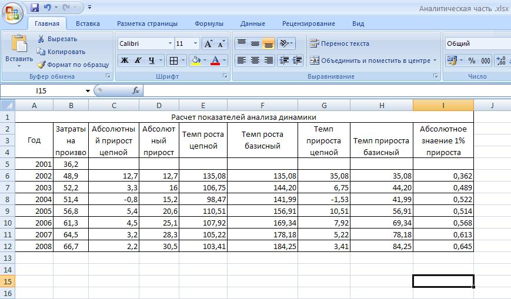
Task: Toggle bold Ж formatting
Action: click(125, 61)
